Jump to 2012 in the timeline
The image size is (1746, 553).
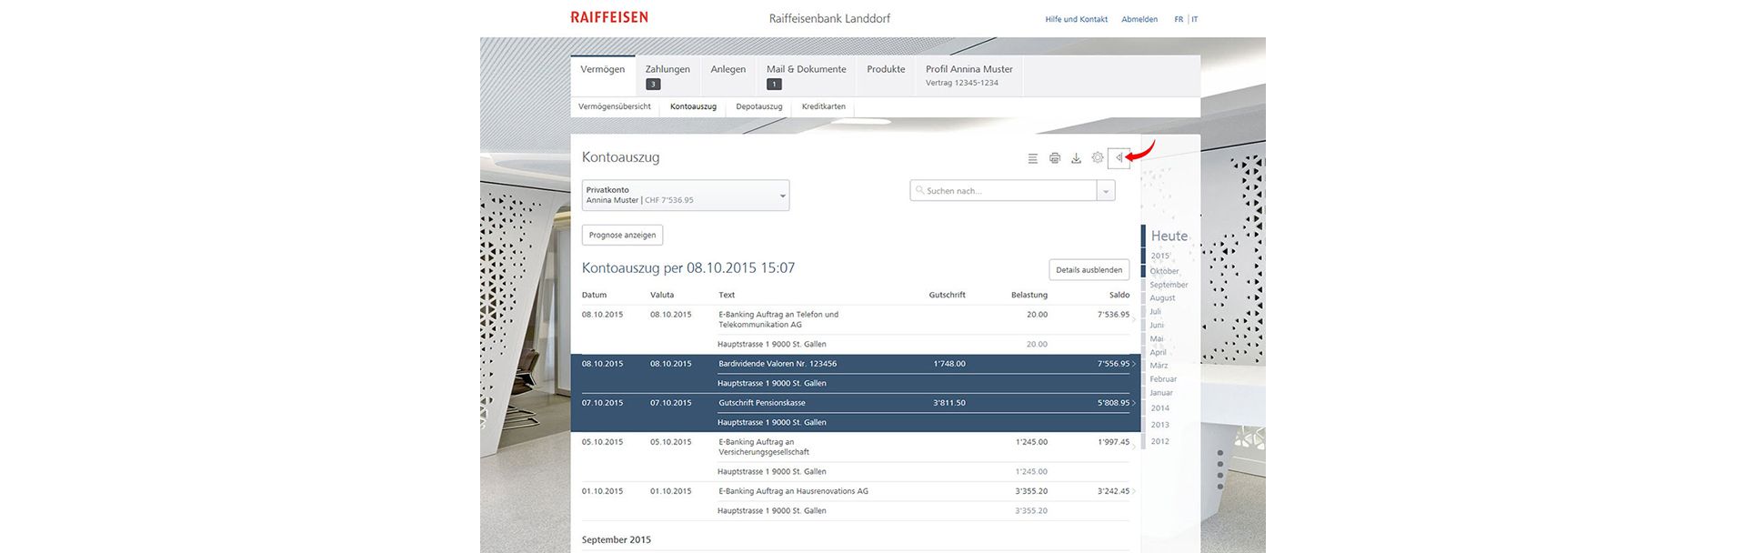[x=1159, y=441]
